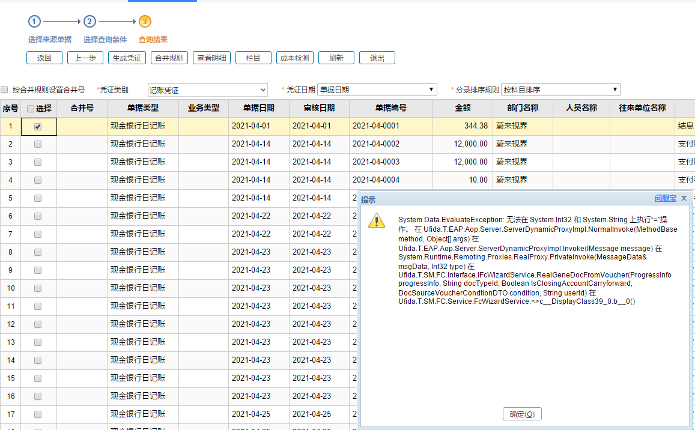This screenshot has height=430, width=695.
Task: Open the 凭证日期 单据日期 dropdown
Action: (377, 89)
